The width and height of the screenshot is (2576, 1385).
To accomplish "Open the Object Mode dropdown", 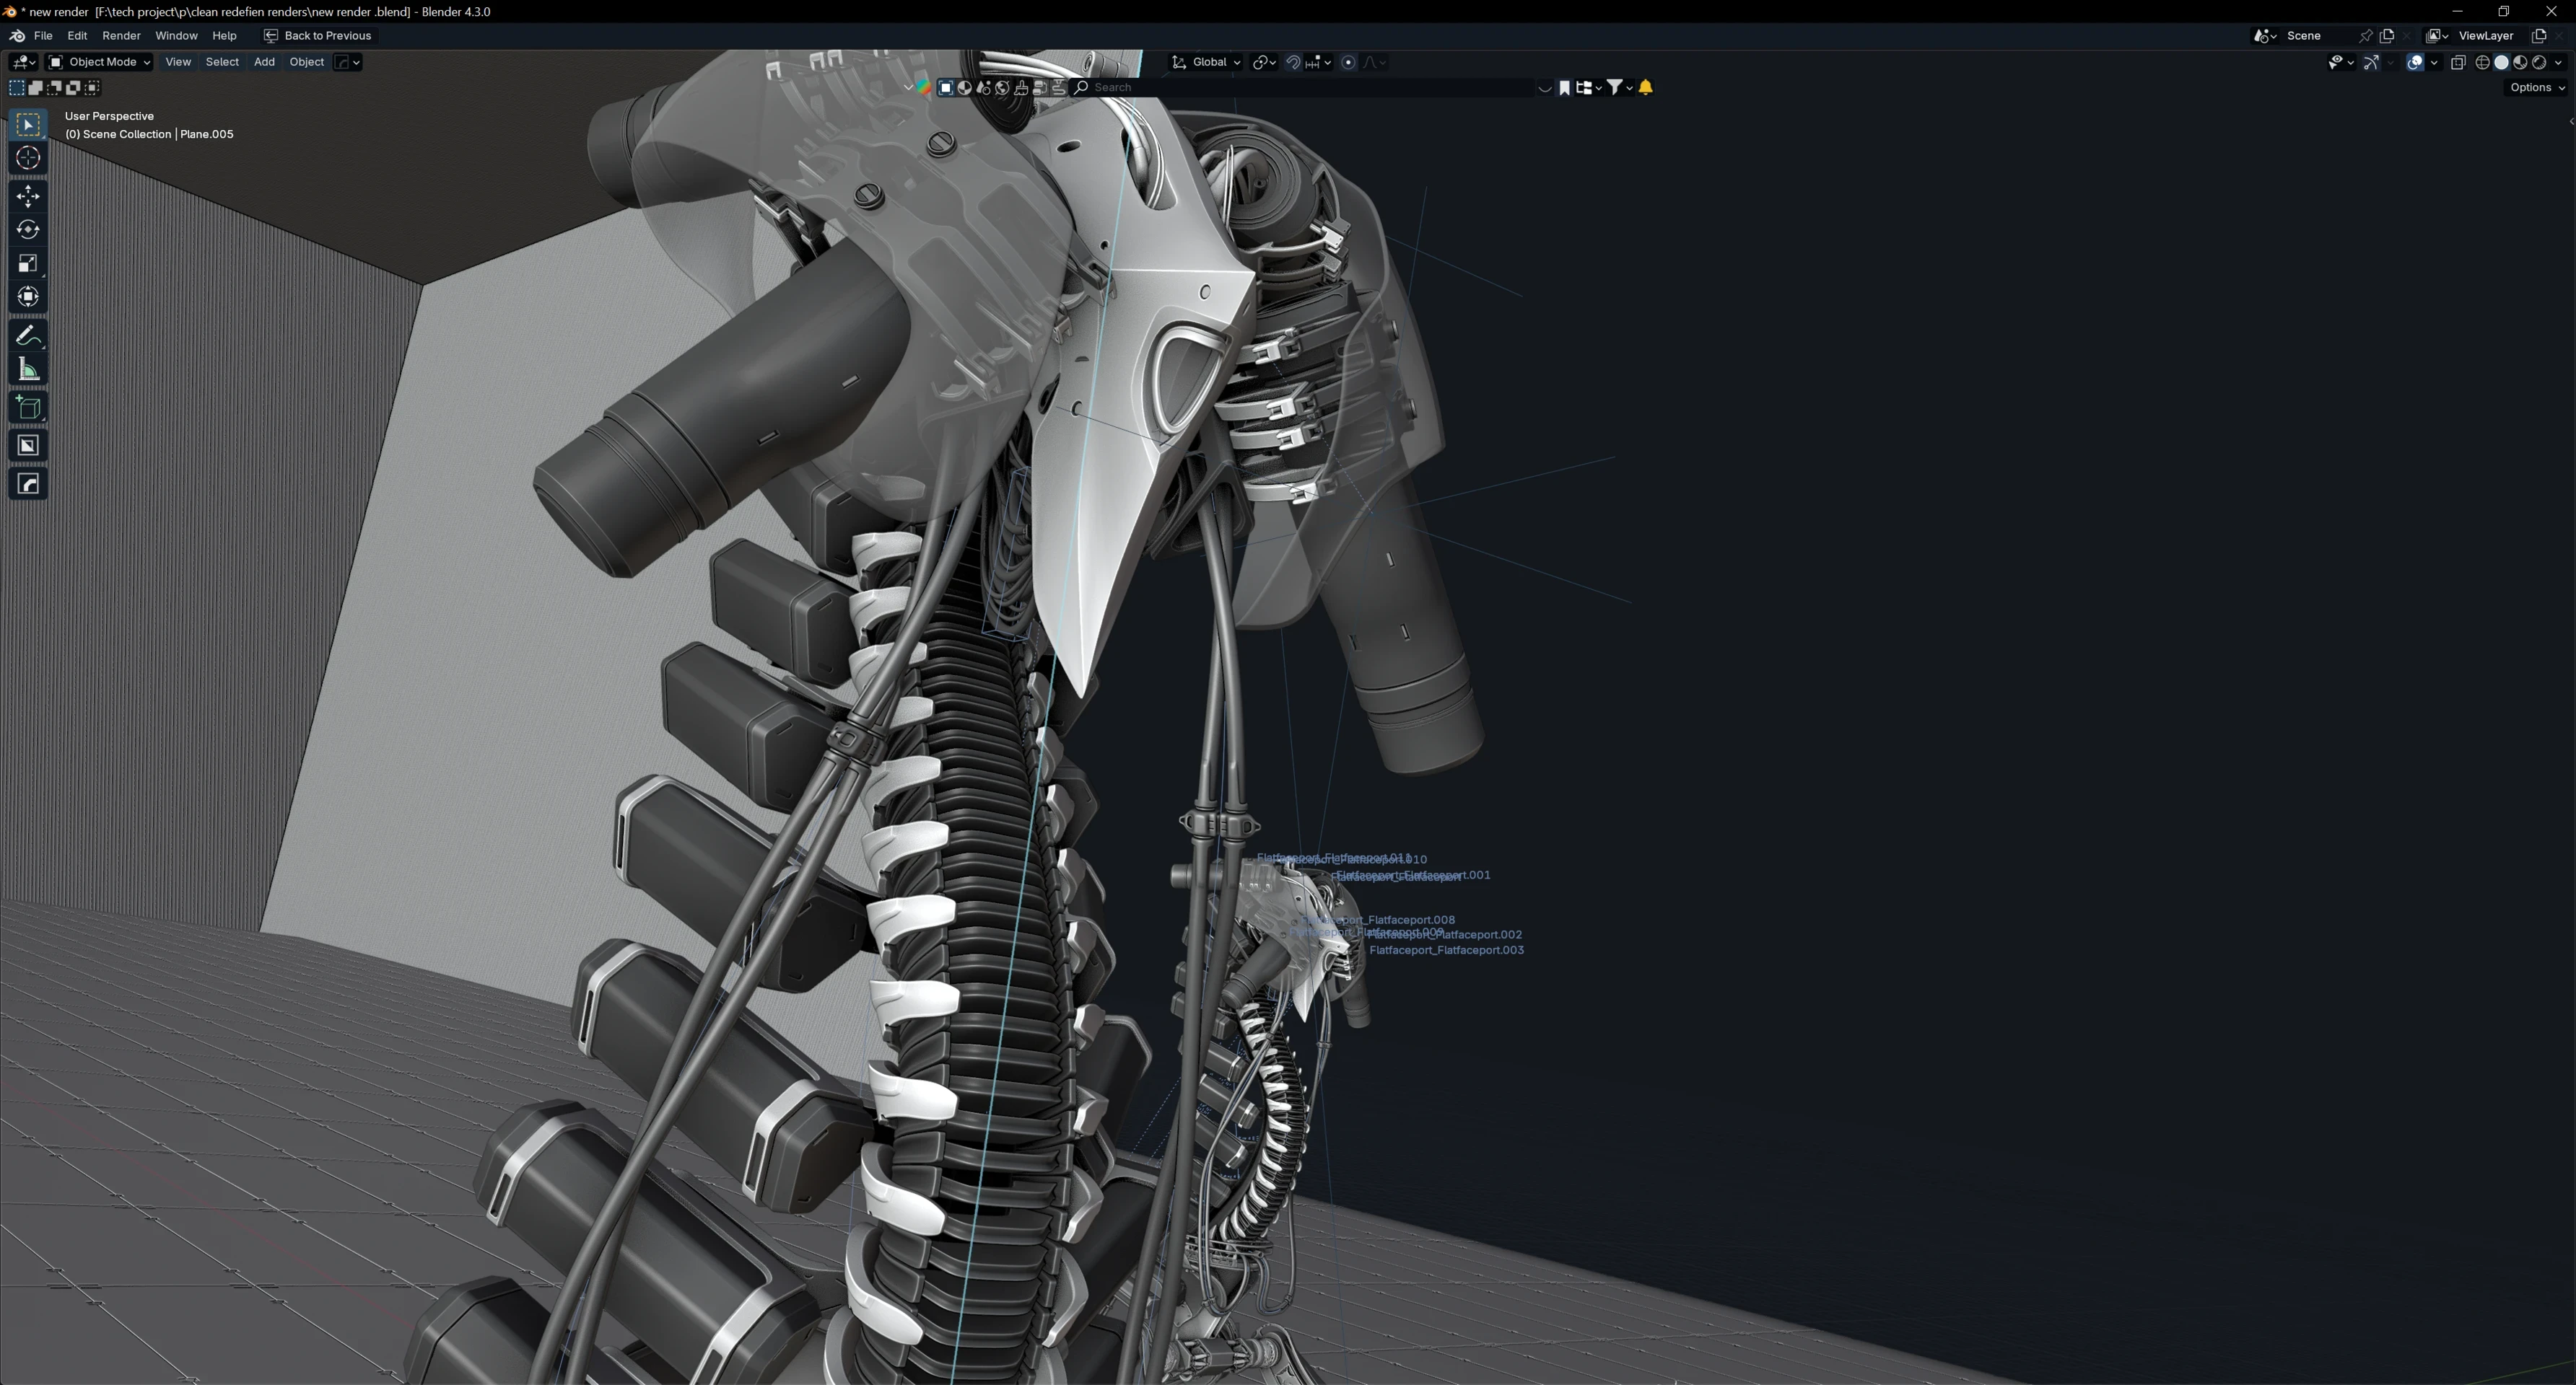I will click(x=100, y=62).
